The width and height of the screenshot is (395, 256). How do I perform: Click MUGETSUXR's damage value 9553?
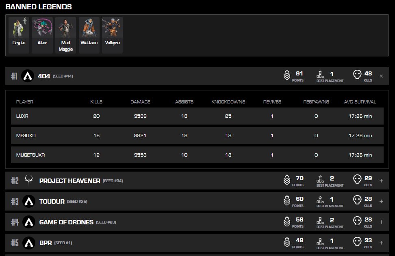coord(140,155)
